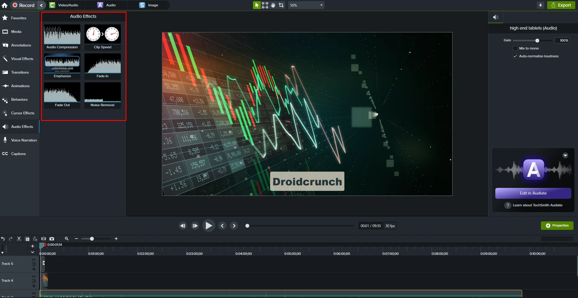578x298 pixels.
Task: Uncheck Auto-normalize loudness
Action: (515, 56)
